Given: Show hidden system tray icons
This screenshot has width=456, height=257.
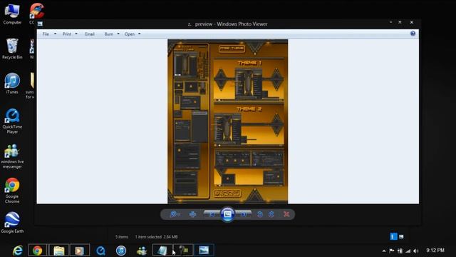Looking at the screenshot, I should coord(384,251).
